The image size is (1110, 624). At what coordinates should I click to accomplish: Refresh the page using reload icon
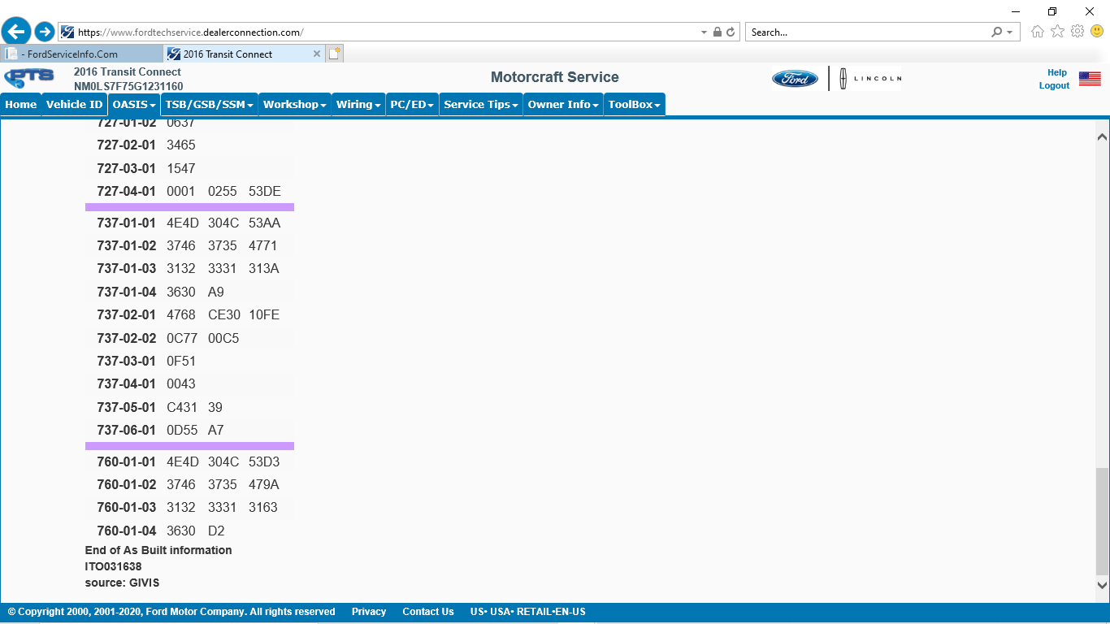pyautogui.click(x=731, y=32)
